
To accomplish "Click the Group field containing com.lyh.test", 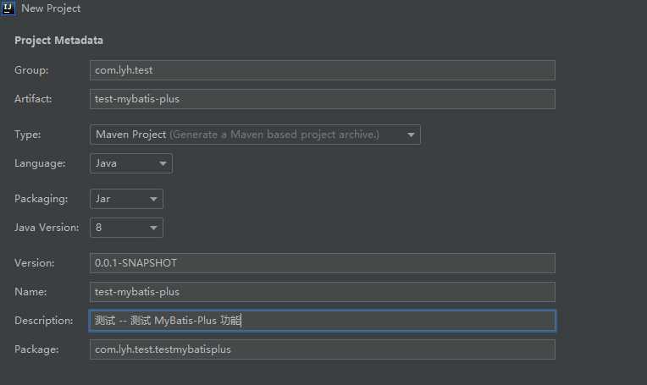I will click(322, 70).
